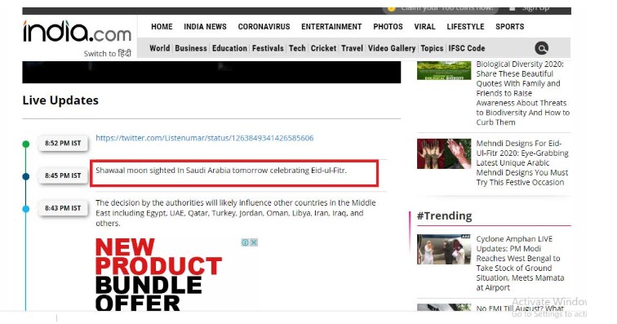Open PHOTOS section
This screenshot has height=324, width=617.
388,27
